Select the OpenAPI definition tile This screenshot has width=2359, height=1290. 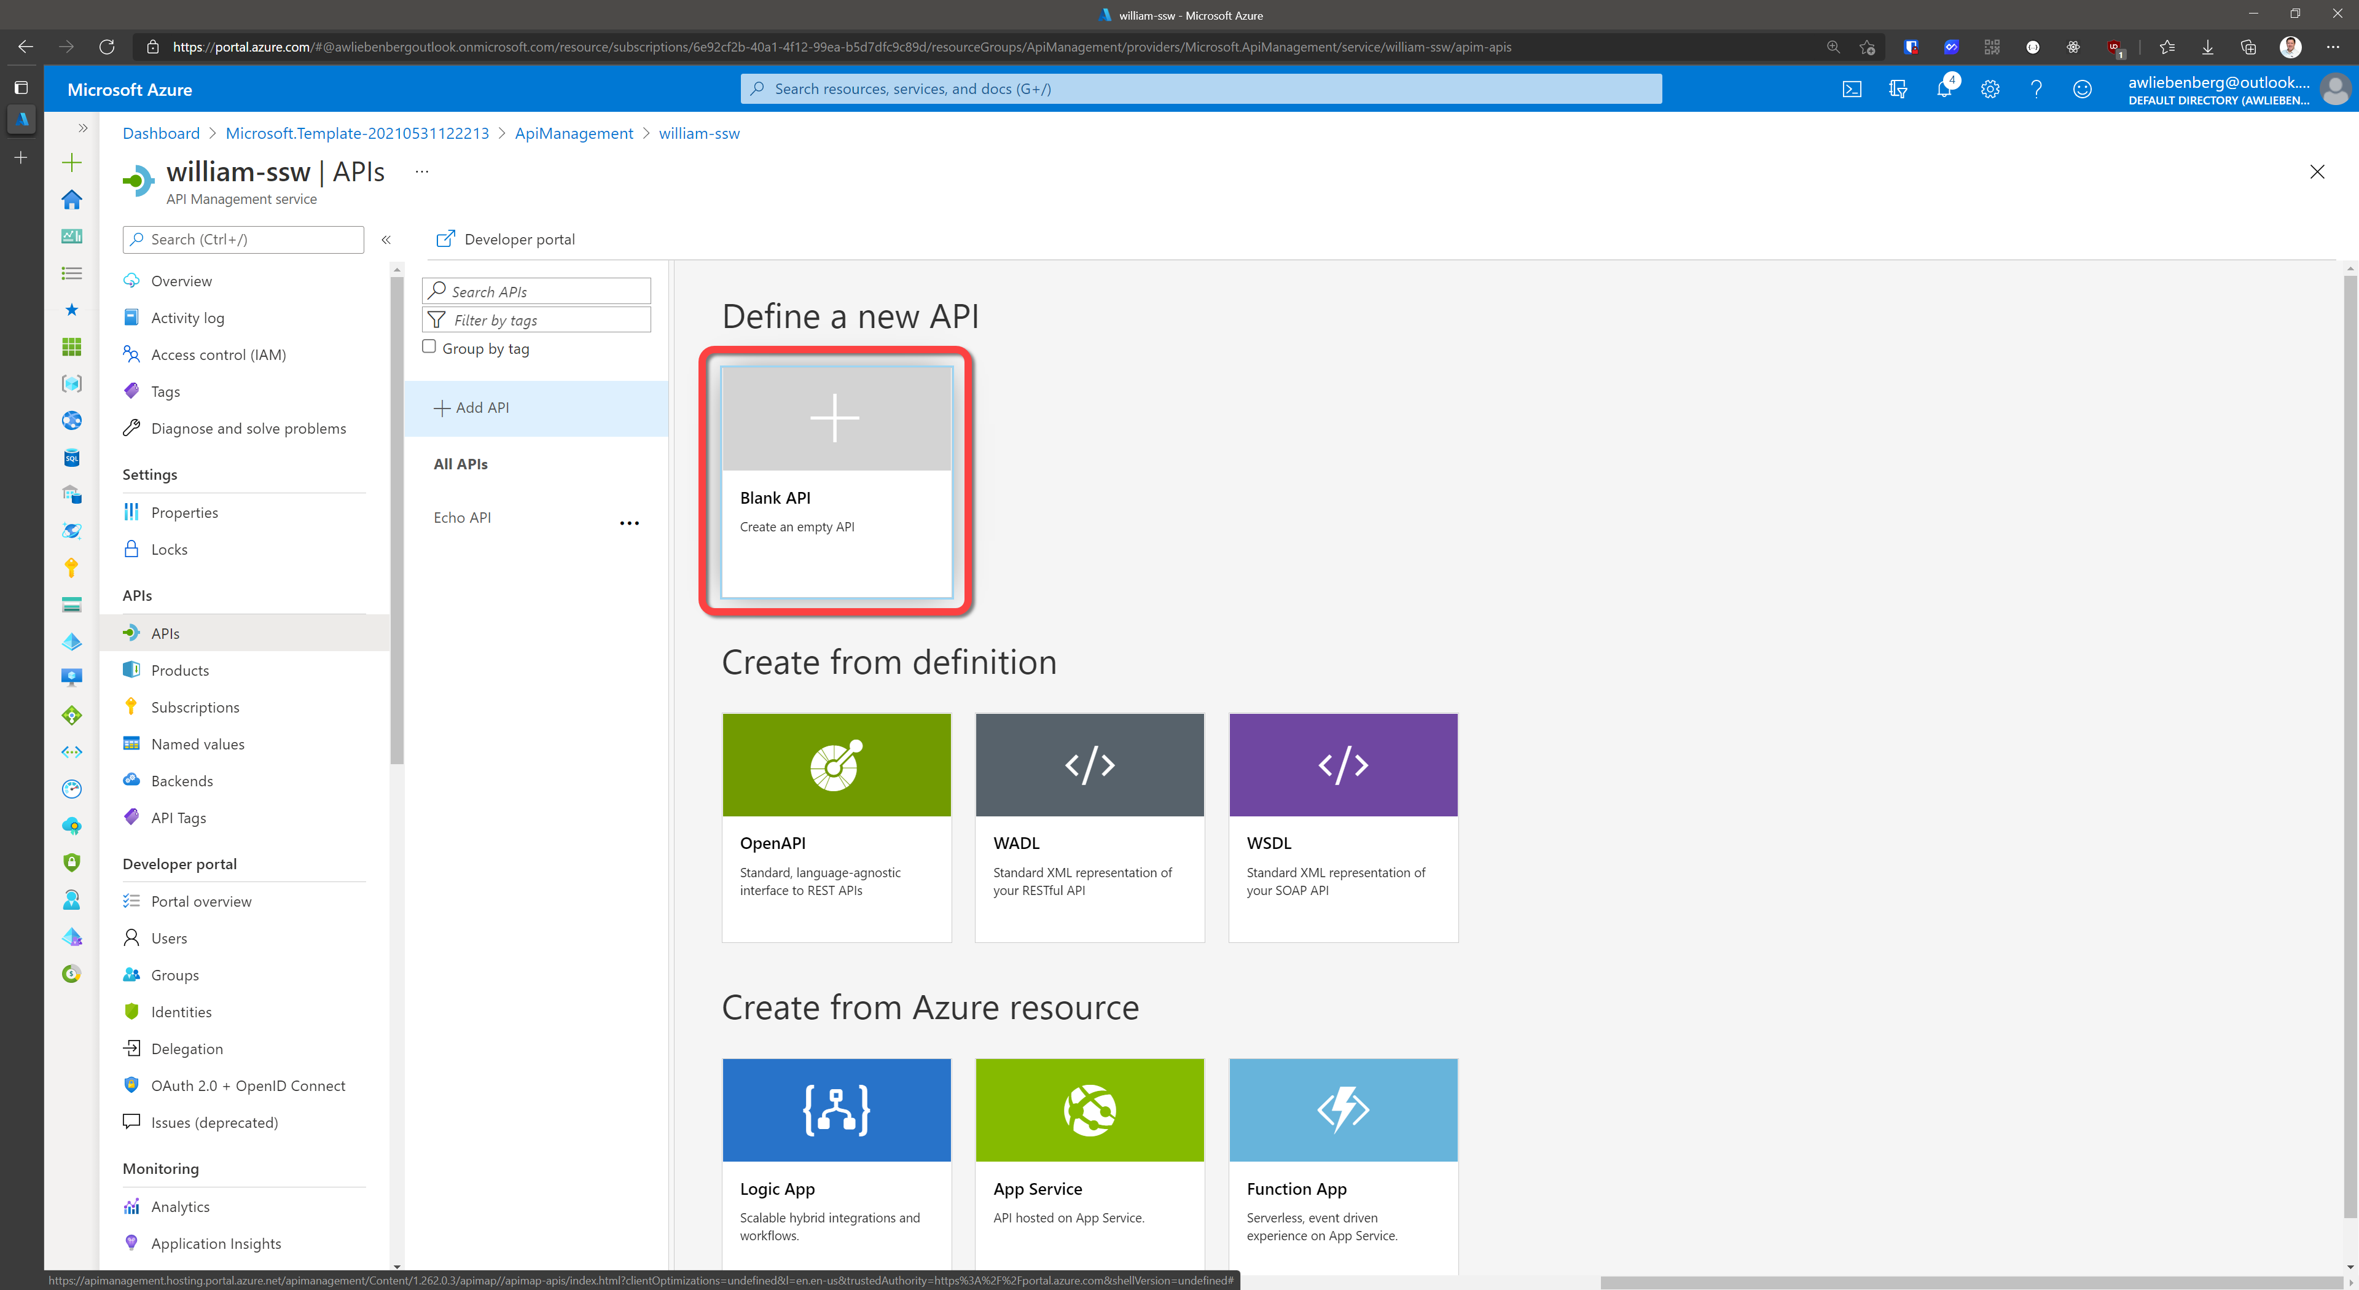pos(836,827)
